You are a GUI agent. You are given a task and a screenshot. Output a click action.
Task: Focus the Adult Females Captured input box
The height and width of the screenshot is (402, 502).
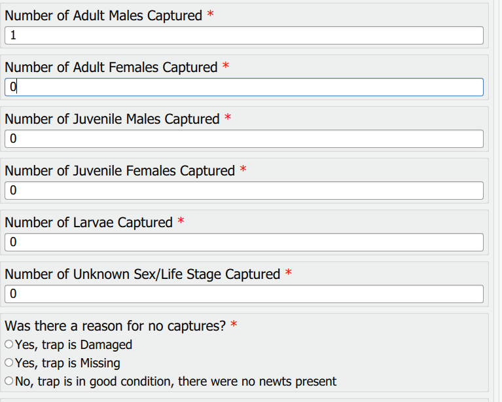243,87
